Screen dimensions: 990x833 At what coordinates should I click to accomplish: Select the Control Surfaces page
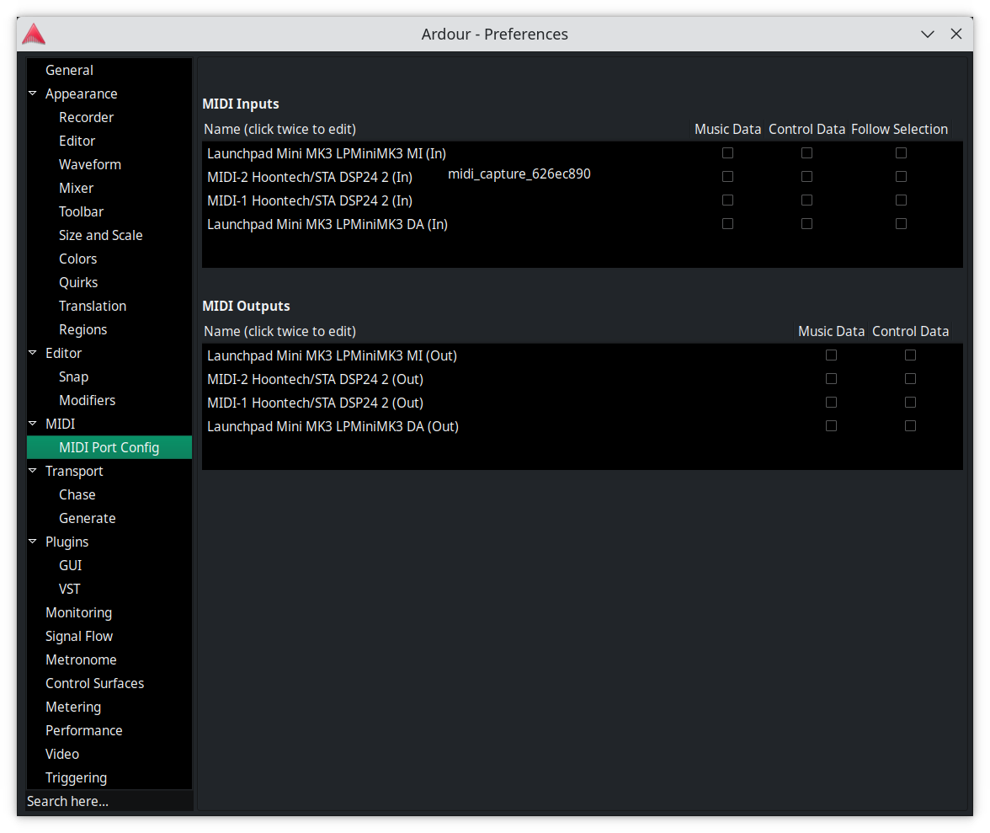[x=94, y=684]
